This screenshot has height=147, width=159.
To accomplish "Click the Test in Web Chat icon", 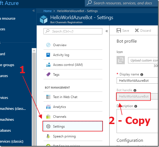I will (48, 97).
